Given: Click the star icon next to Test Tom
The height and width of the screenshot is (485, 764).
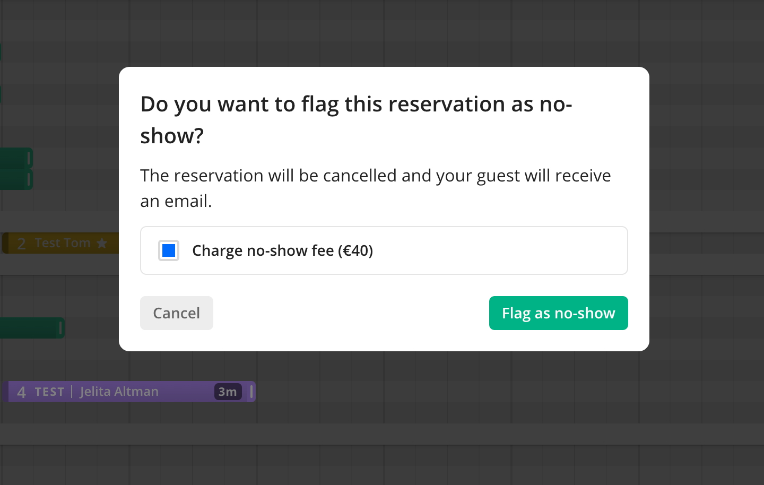Looking at the screenshot, I should click(102, 243).
